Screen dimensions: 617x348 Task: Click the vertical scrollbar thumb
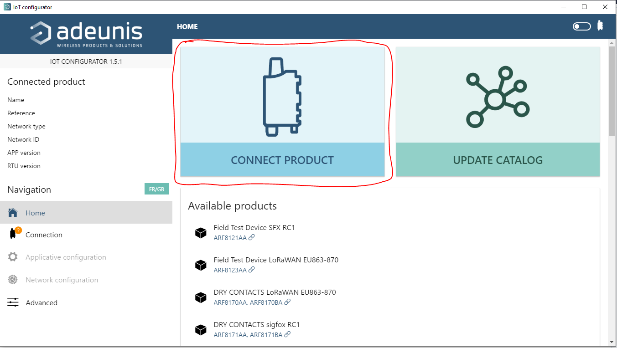pyautogui.click(x=612, y=91)
